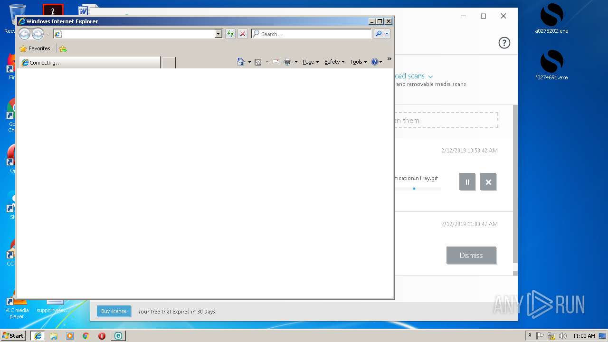Expand recent pages dropdown arrow
This screenshot has height=342, width=608.
pos(48,34)
